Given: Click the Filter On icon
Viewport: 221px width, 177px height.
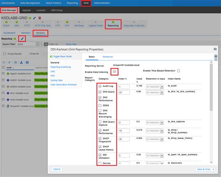Looking at the screenshot, I should coord(46,44).
